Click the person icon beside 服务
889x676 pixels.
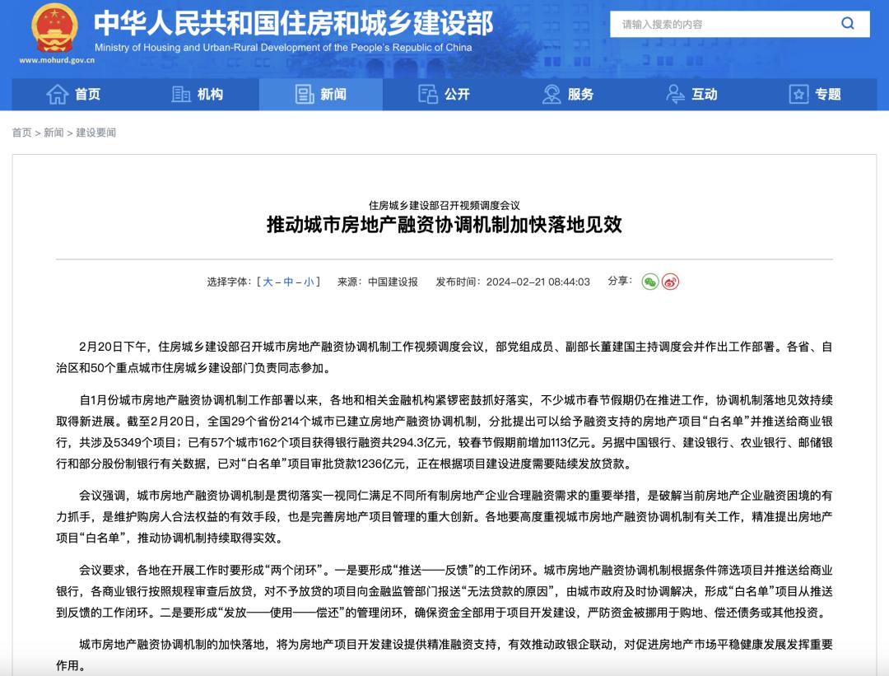tap(552, 94)
